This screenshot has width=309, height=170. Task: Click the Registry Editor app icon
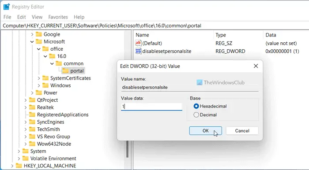coord(7,7)
